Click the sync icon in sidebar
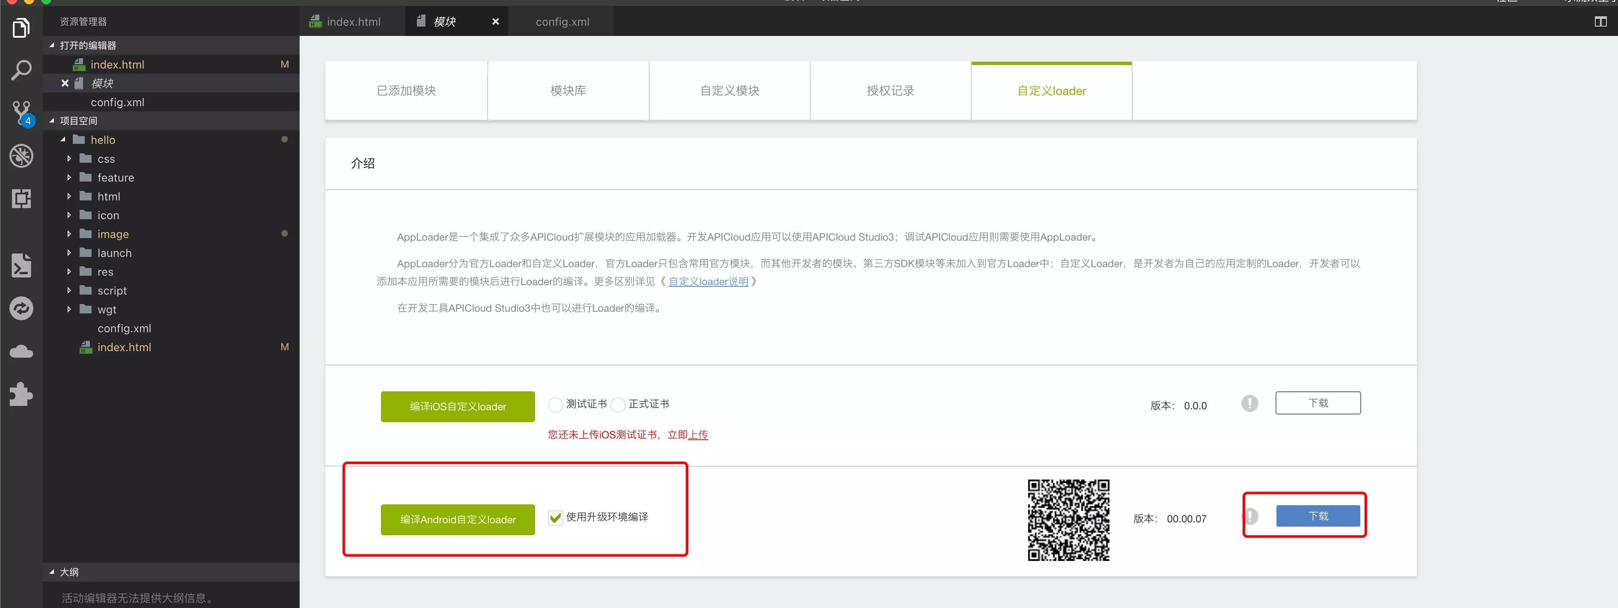 pyautogui.click(x=22, y=308)
